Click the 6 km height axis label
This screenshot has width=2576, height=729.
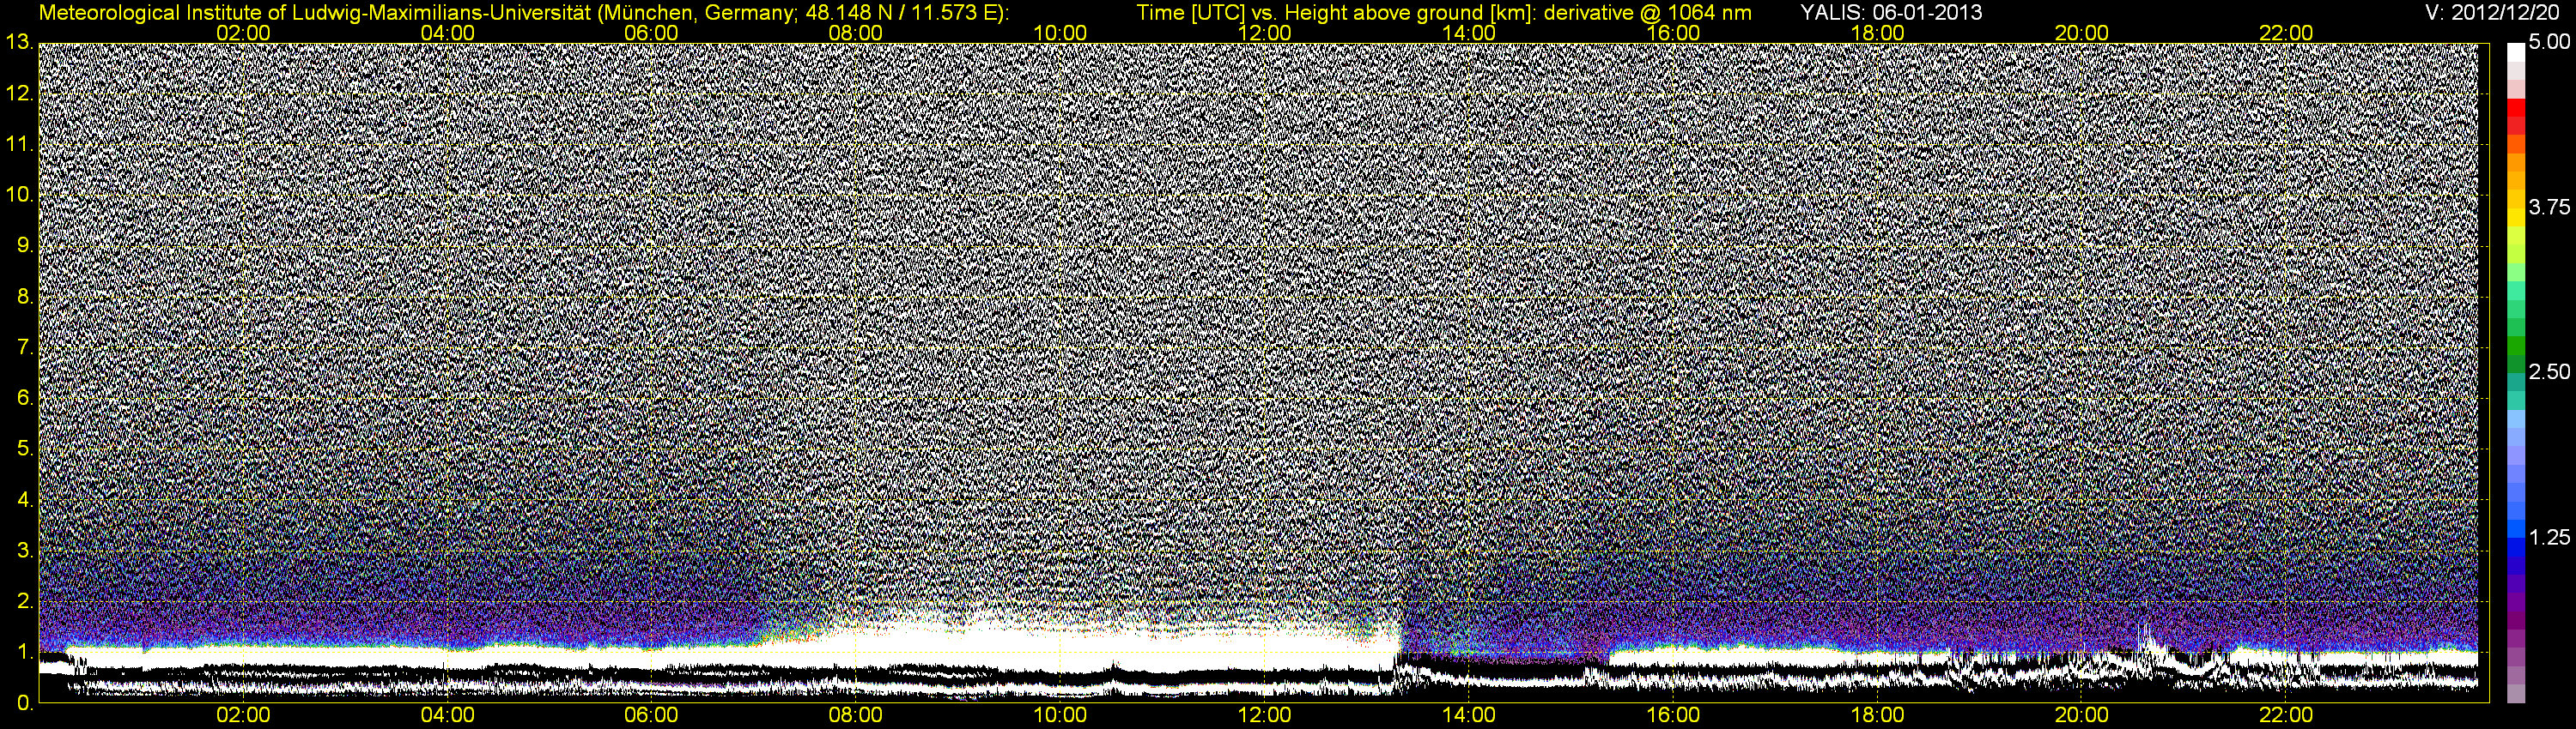[24, 399]
